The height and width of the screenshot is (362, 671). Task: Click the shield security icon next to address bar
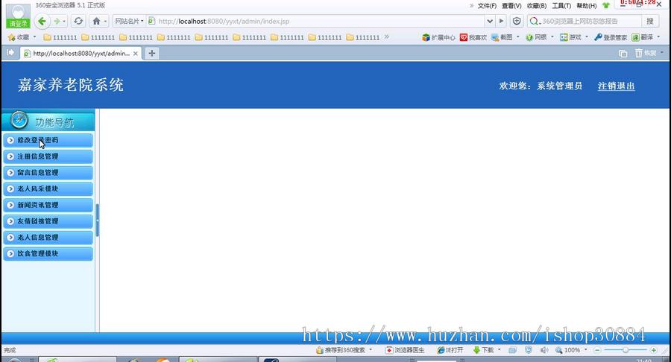pos(517,21)
